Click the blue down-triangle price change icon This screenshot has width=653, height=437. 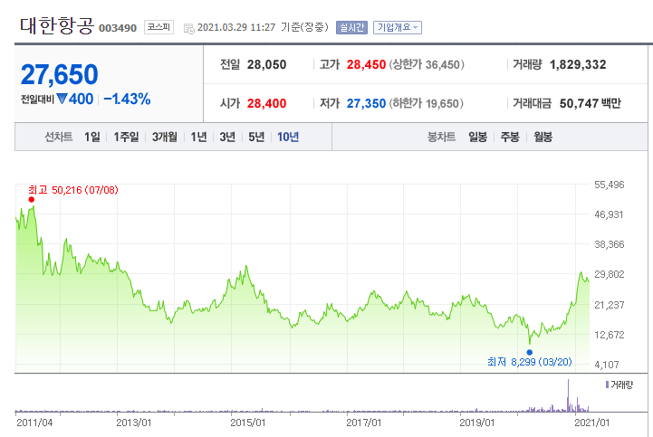click(62, 99)
